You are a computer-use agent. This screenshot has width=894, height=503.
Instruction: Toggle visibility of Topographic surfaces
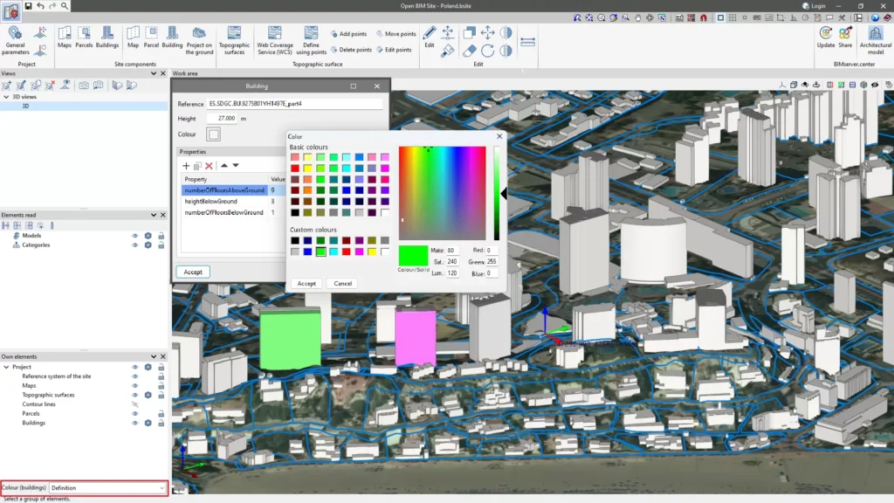tap(135, 395)
